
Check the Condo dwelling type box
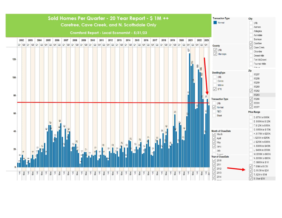click(x=215, y=81)
